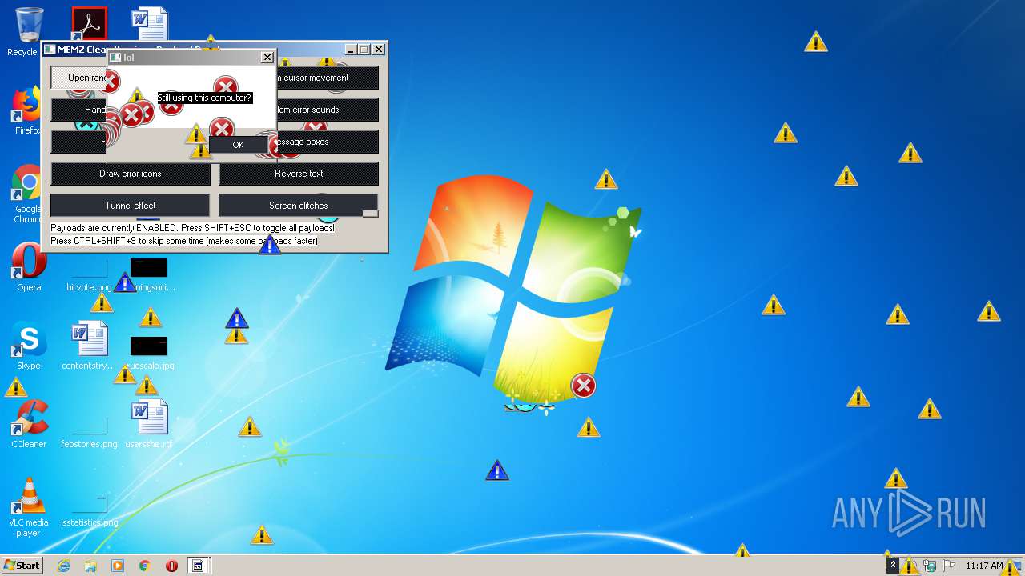Image resolution: width=1025 pixels, height=576 pixels.
Task: Click the 'Press CTRL+SHIFT+S to skip' hint text
Action: point(184,241)
